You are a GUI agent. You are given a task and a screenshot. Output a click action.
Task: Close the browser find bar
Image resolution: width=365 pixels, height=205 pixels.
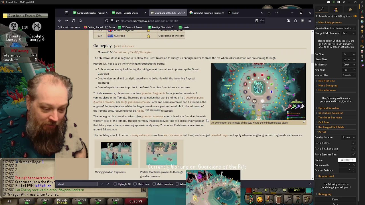point(310,184)
